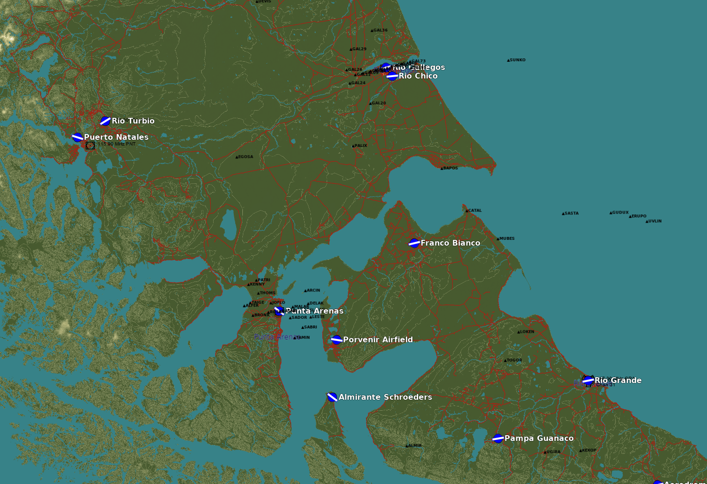Select the LOKEN waypoint triangle
Image resolution: width=707 pixels, height=484 pixels.
pos(519,332)
